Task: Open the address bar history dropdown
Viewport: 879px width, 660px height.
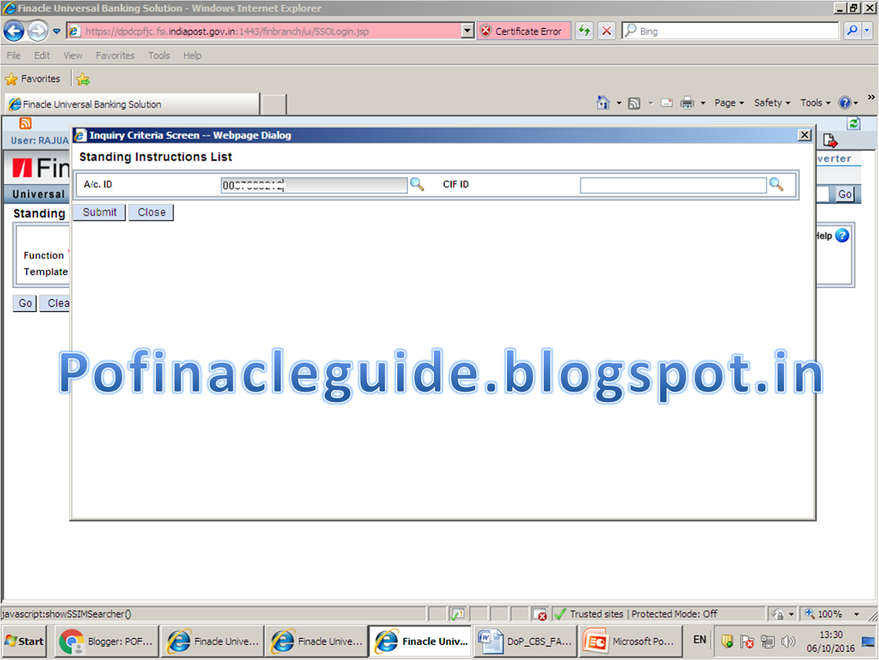Action: [x=466, y=31]
